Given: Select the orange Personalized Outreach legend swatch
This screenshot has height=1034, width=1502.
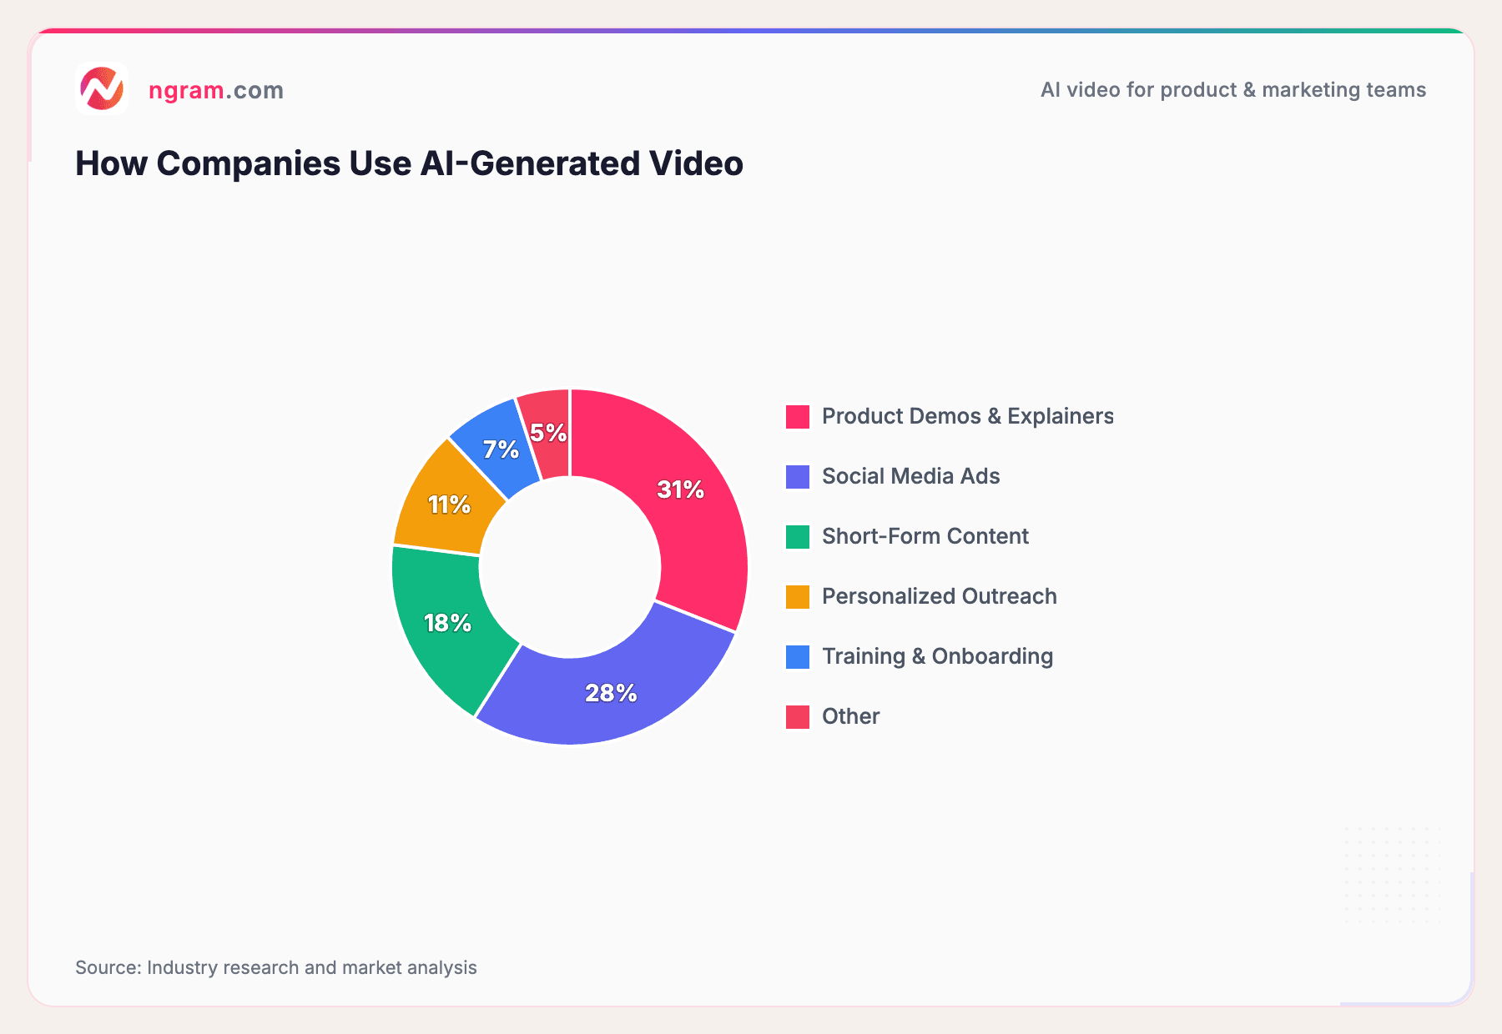Looking at the screenshot, I should coord(796,595).
